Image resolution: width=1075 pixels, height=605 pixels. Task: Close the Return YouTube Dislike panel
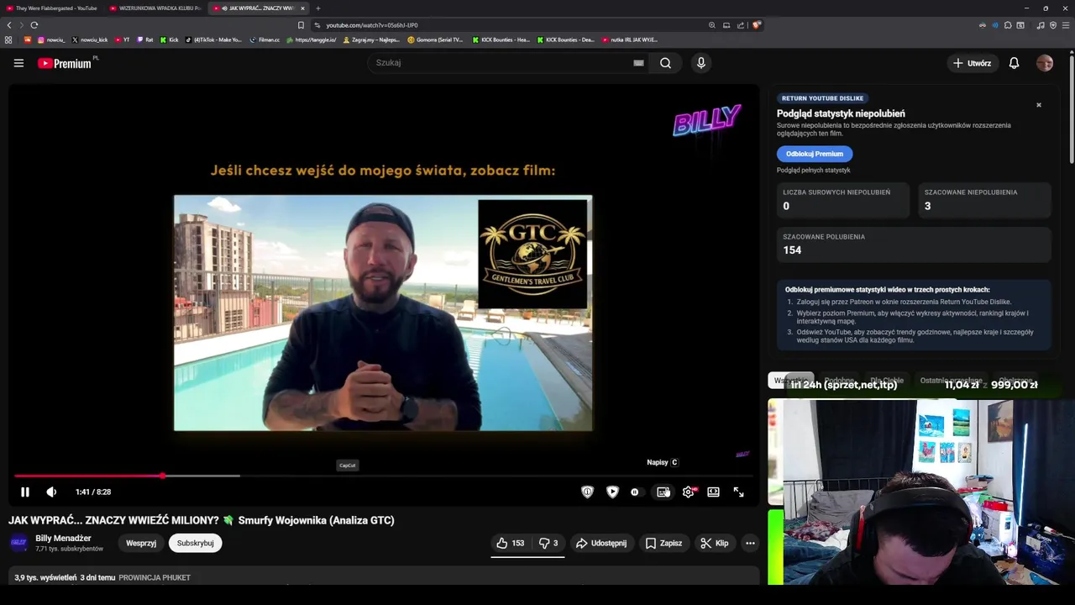1039,105
